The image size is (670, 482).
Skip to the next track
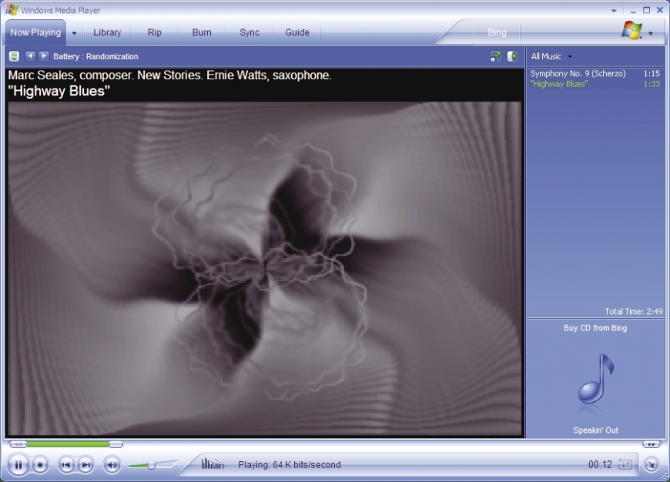pos(86,465)
